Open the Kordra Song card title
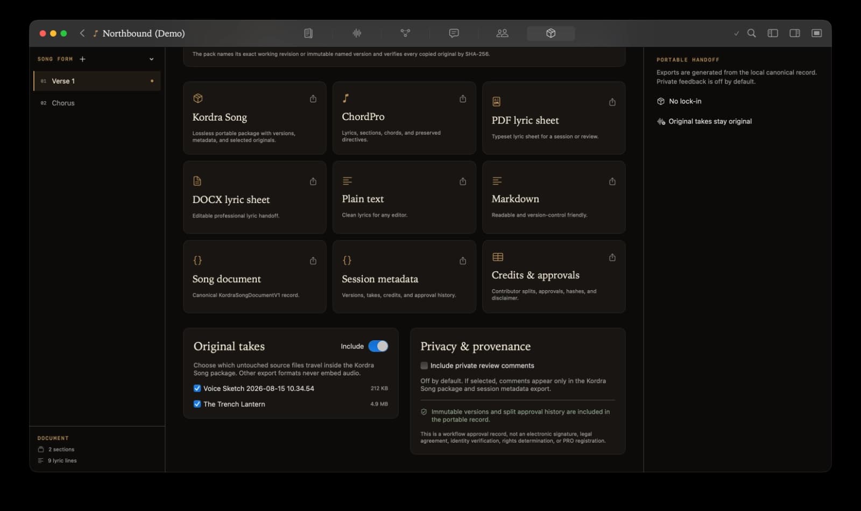 pos(220,117)
